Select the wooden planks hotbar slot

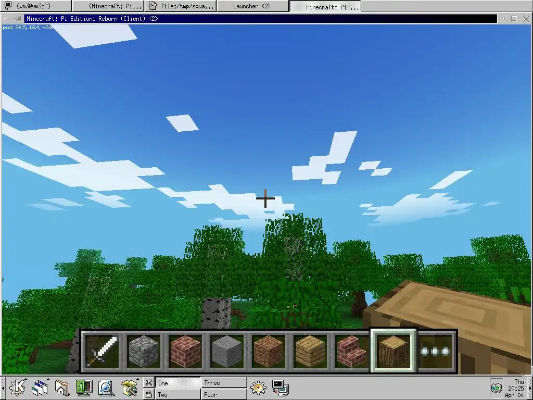click(310, 351)
